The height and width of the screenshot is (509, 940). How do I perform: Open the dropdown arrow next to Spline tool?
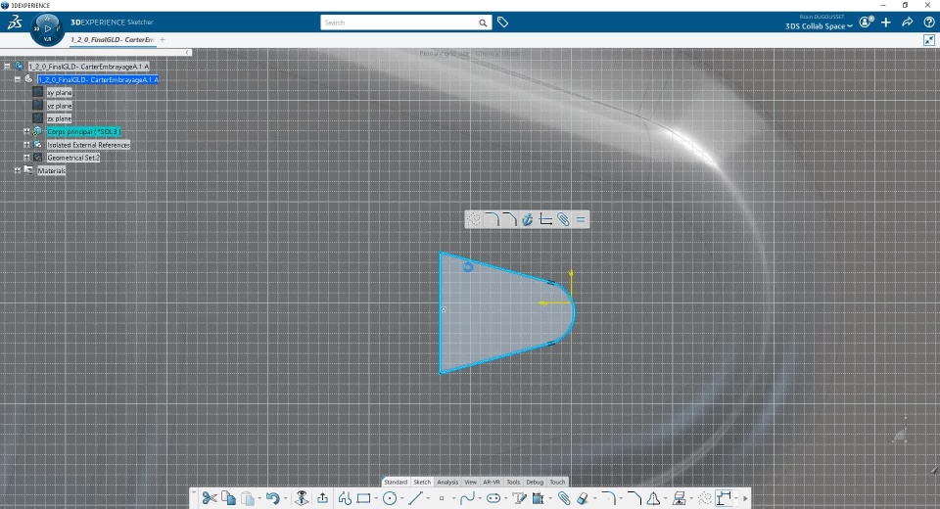(x=480, y=499)
